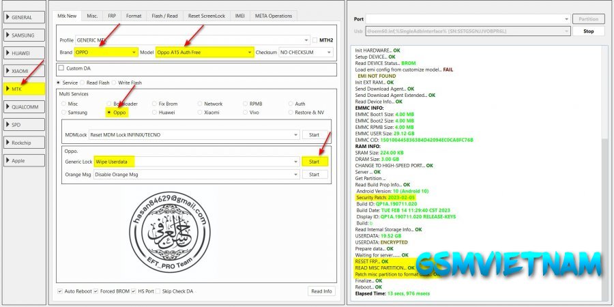Switch to the Reset ScreenLock tab

(x=206, y=16)
